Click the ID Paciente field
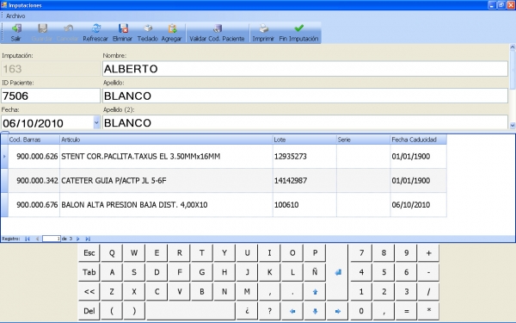516x323 pixels. tap(51, 96)
